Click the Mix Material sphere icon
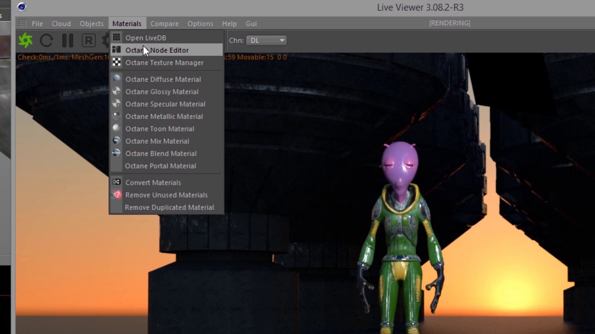 pos(117,141)
